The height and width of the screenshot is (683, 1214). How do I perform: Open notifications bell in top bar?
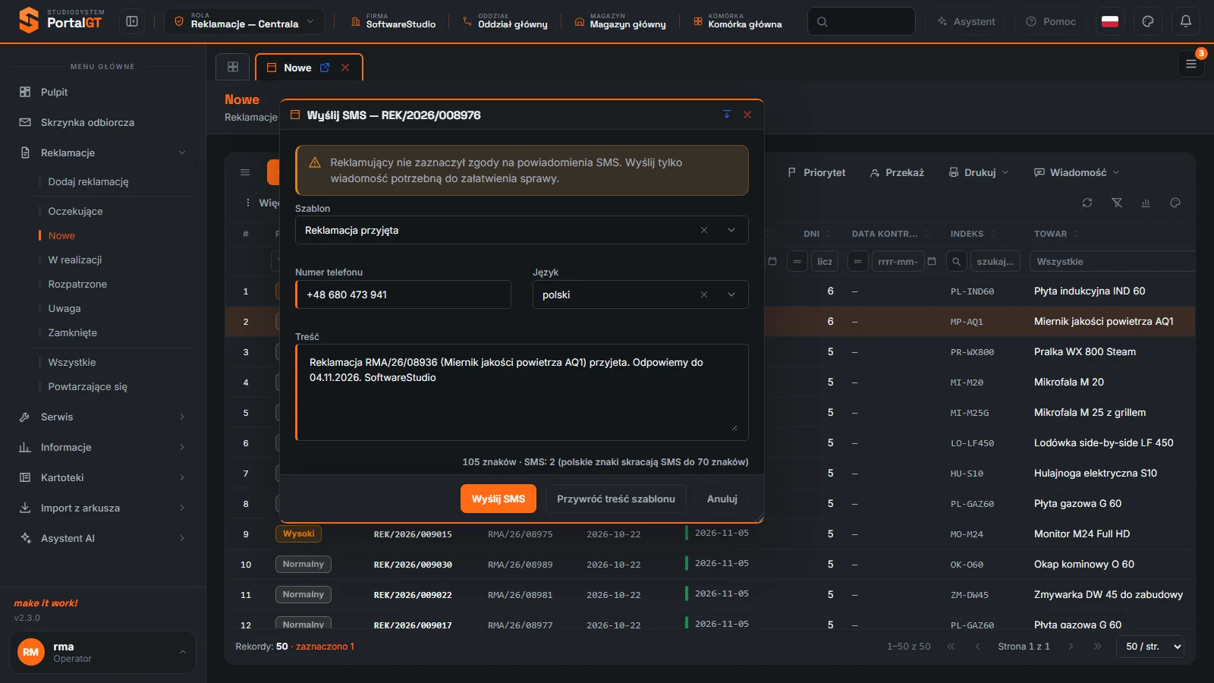(1186, 21)
